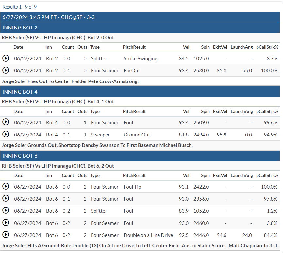Play the Sweeper Ground Out pitch video
The height and width of the screenshot is (253, 283).
coord(6,135)
